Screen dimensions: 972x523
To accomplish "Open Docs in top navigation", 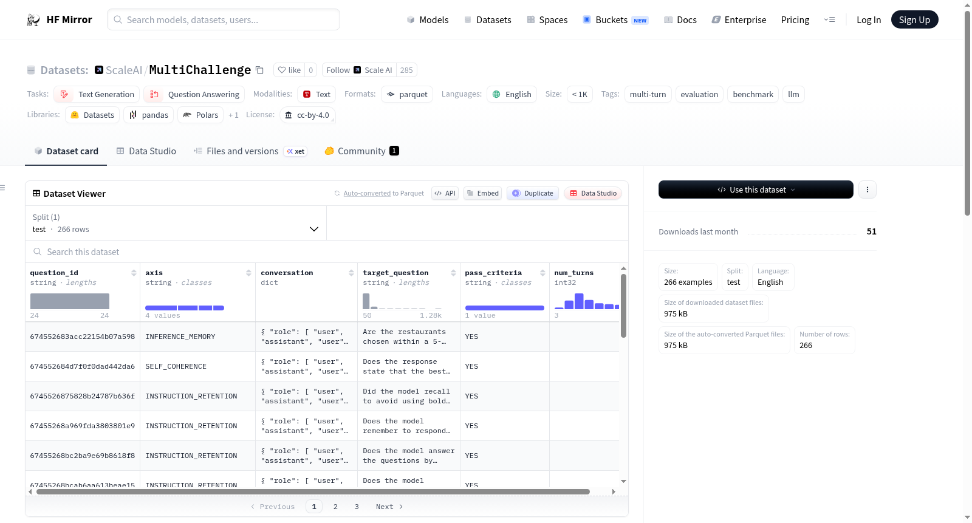I will coord(680,20).
